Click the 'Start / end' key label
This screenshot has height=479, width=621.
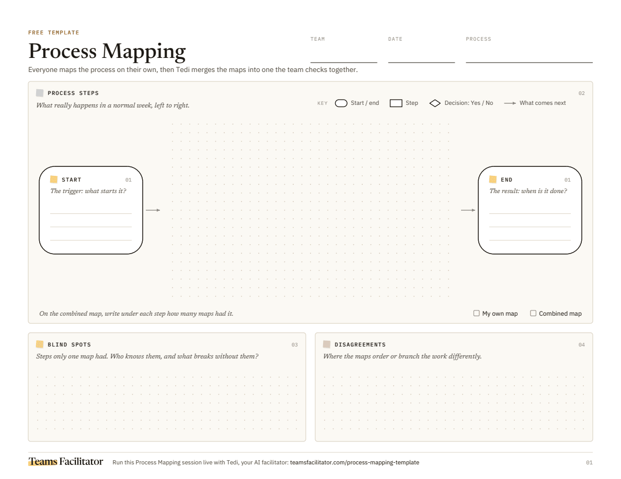pyautogui.click(x=365, y=103)
